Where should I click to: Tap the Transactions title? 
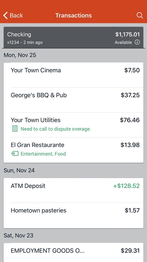73,15
